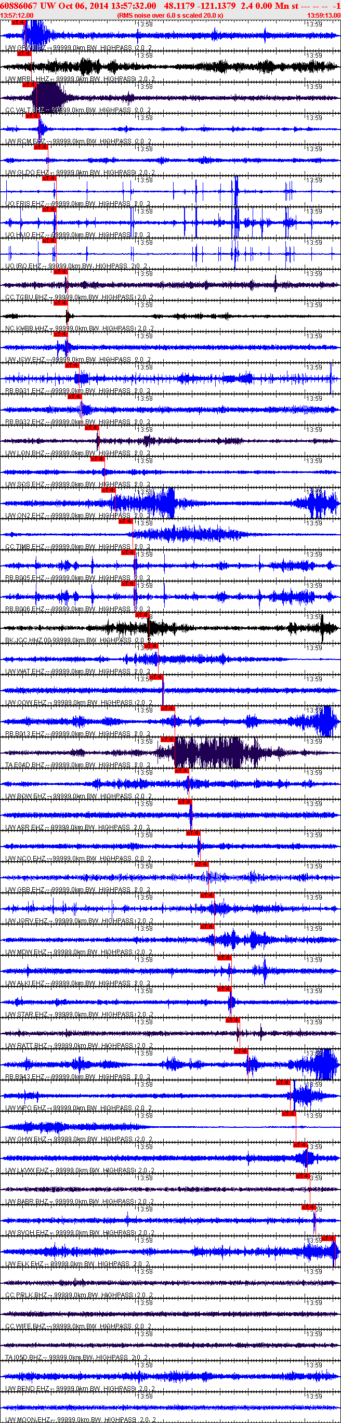Click the red pick marker on the UW LON trace
Image resolution: width=341 pixels, height=1423 pixels.
91,428
